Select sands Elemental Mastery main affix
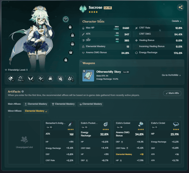This screenshot has width=189, height=173. [36, 104]
